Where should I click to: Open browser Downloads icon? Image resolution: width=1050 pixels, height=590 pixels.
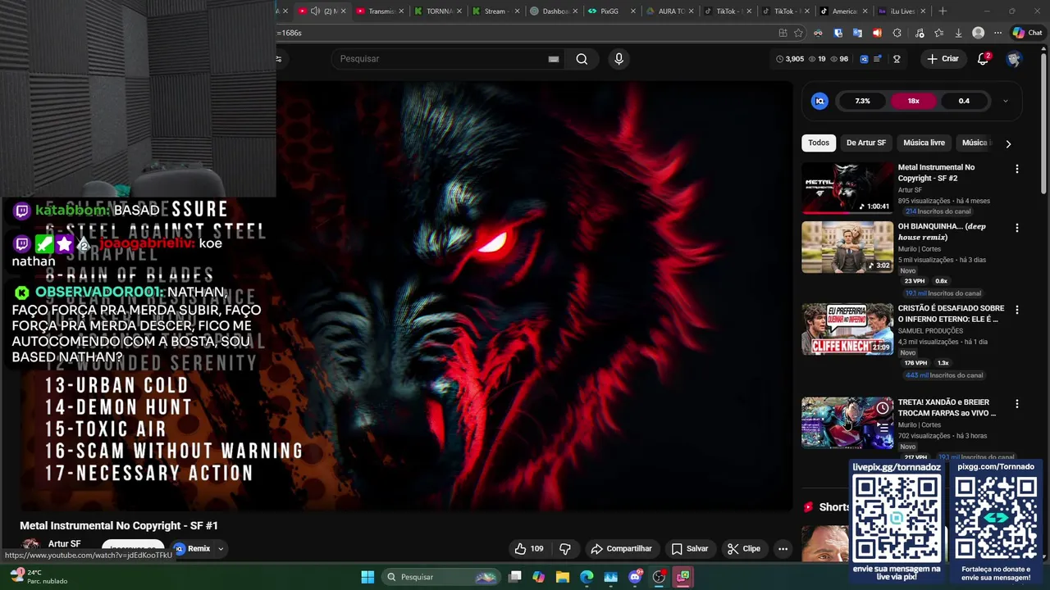click(x=958, y=33)
